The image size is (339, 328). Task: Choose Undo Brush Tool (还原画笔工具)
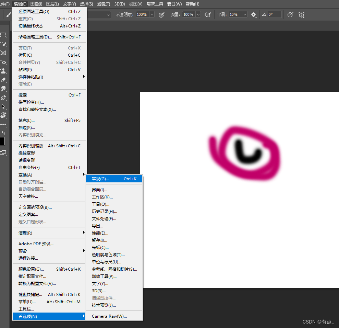click(x=49, y=11)
